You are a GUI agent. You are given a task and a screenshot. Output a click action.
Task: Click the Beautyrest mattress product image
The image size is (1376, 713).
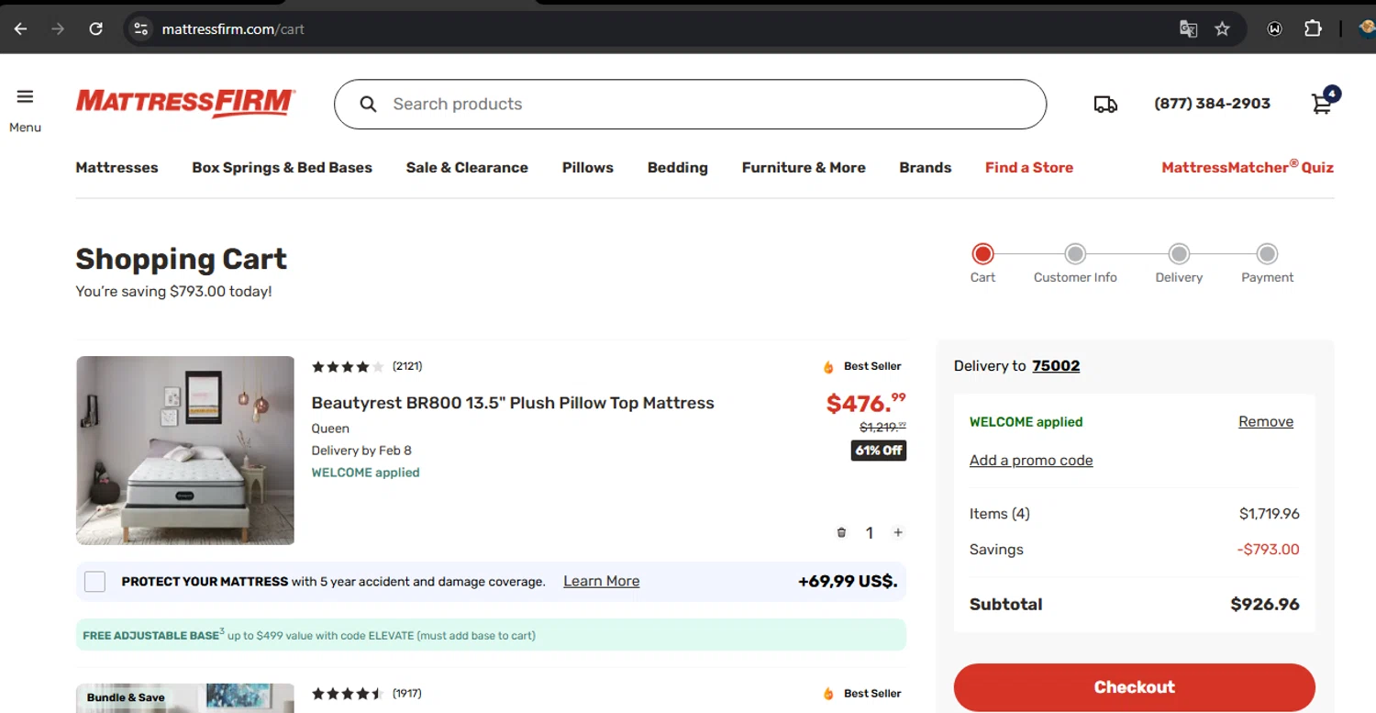185,451
